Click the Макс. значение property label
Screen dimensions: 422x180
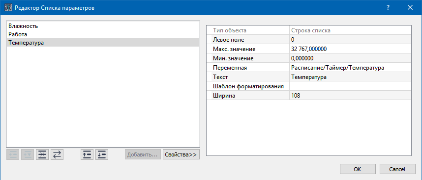point(234,49)
